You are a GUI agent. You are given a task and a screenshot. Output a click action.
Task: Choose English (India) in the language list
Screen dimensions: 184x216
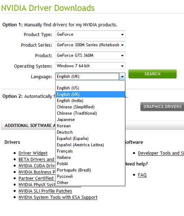(90, 101)
